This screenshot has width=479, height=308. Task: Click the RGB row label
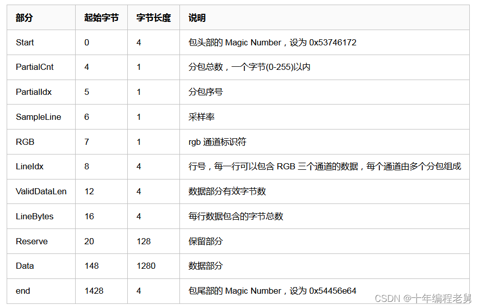tap(22, 142)
